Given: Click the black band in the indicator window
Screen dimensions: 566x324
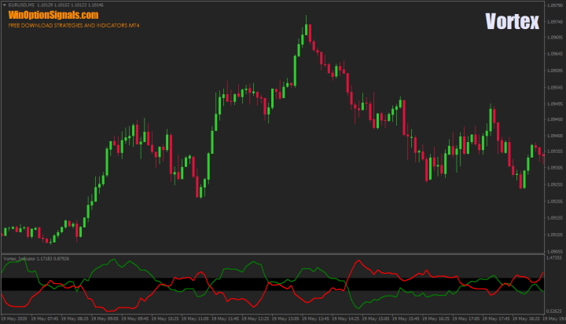Looking at the screenshot, I should [x=236, y=284].
